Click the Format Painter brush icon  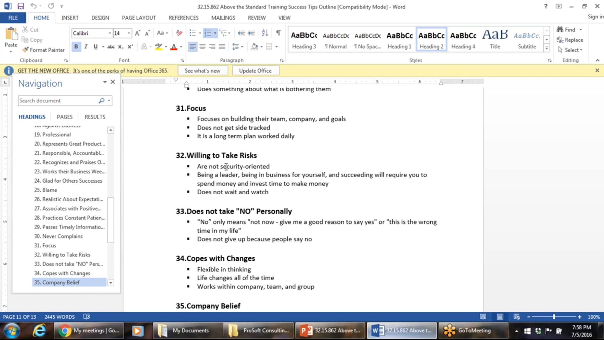point(25,50)
